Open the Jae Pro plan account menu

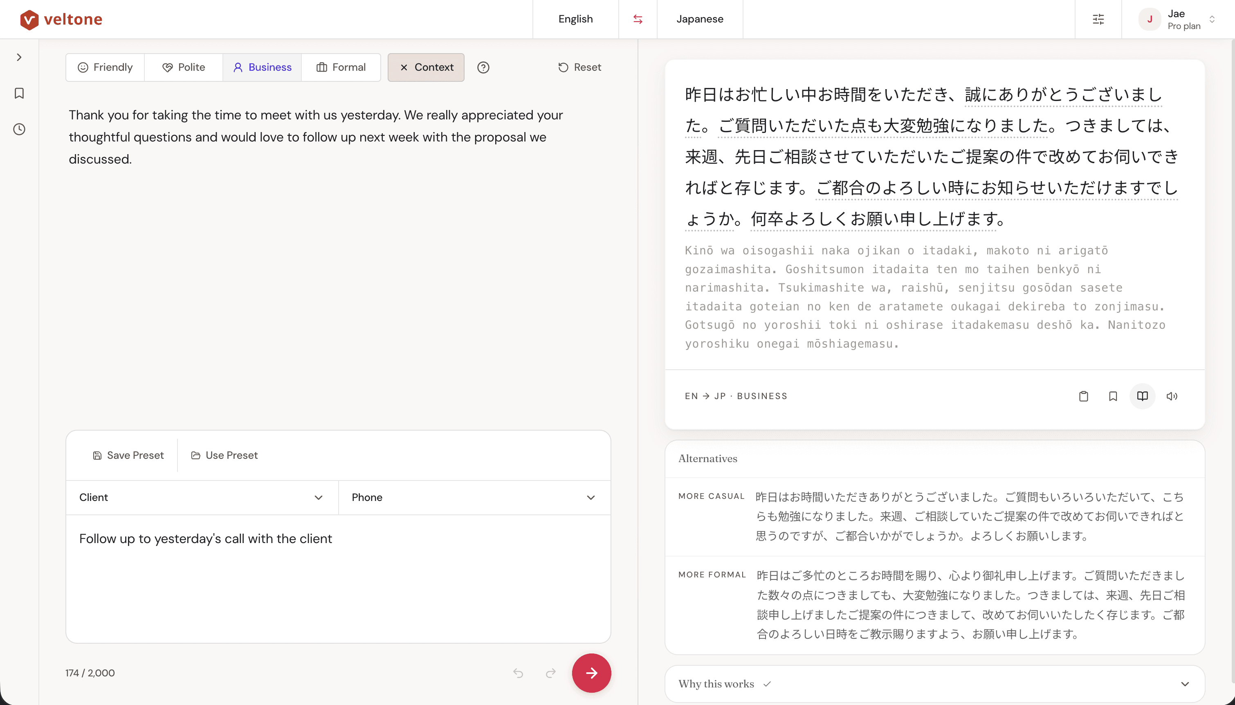[x=1178, y=19]
